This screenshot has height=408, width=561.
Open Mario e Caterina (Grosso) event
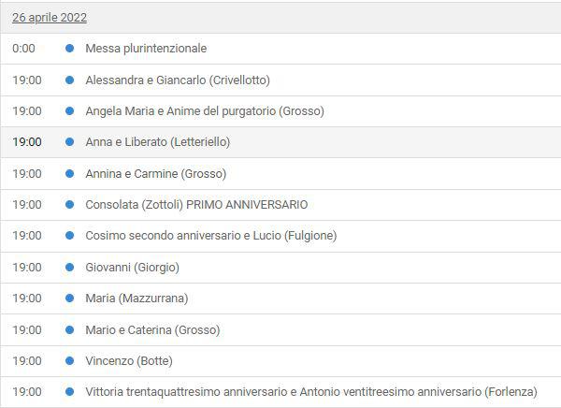coord(152,330)
